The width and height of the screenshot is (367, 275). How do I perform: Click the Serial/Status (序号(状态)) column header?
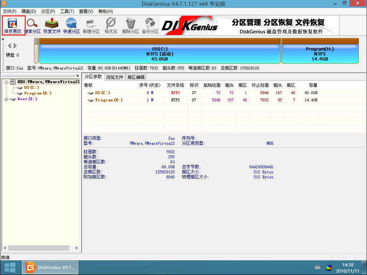click(150, 85)
